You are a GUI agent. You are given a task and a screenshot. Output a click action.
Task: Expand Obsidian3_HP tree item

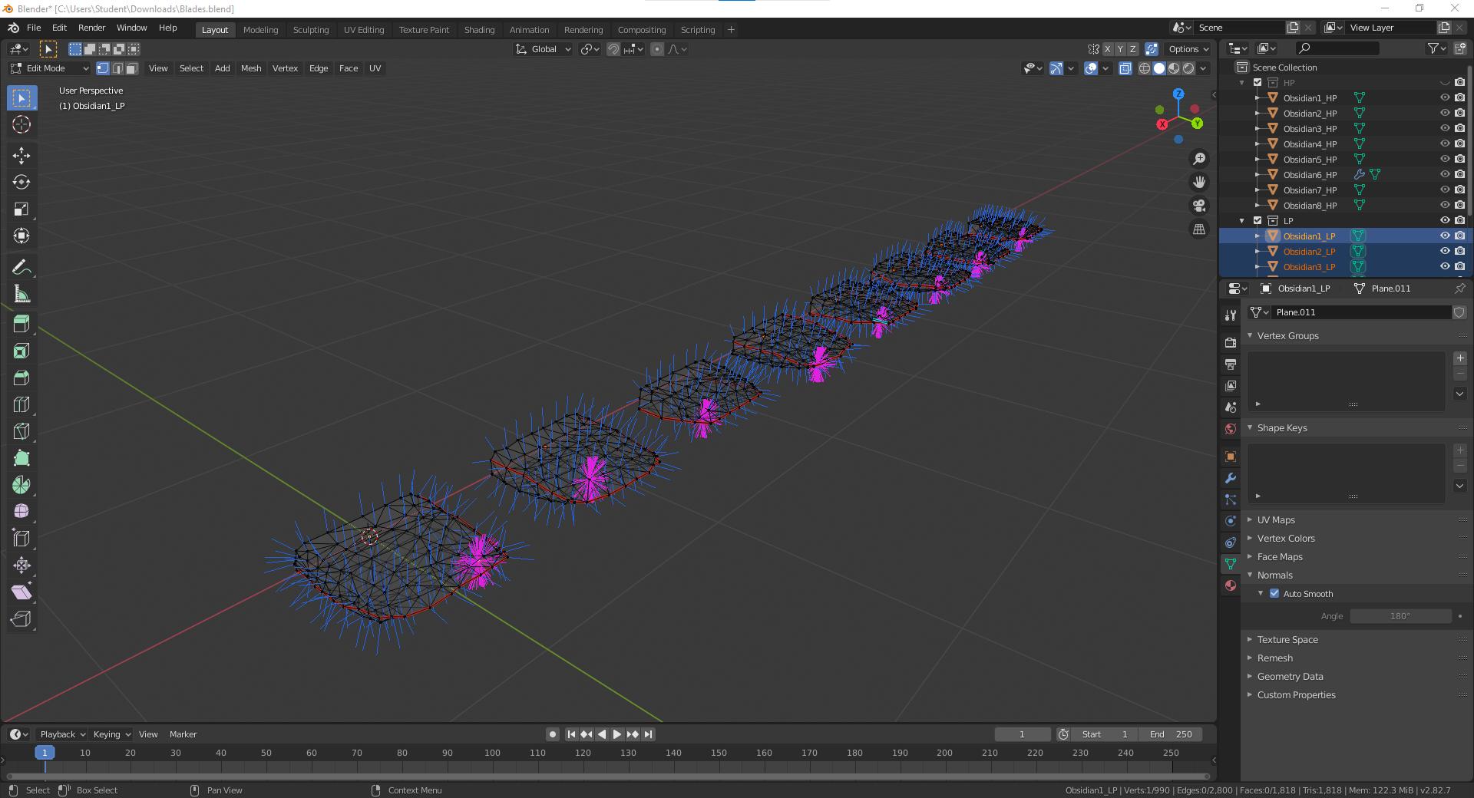click(1258, 128)
